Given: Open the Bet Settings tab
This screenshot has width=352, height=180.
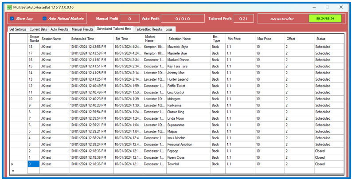Looking at the screenshot, I should click(18, 29).
